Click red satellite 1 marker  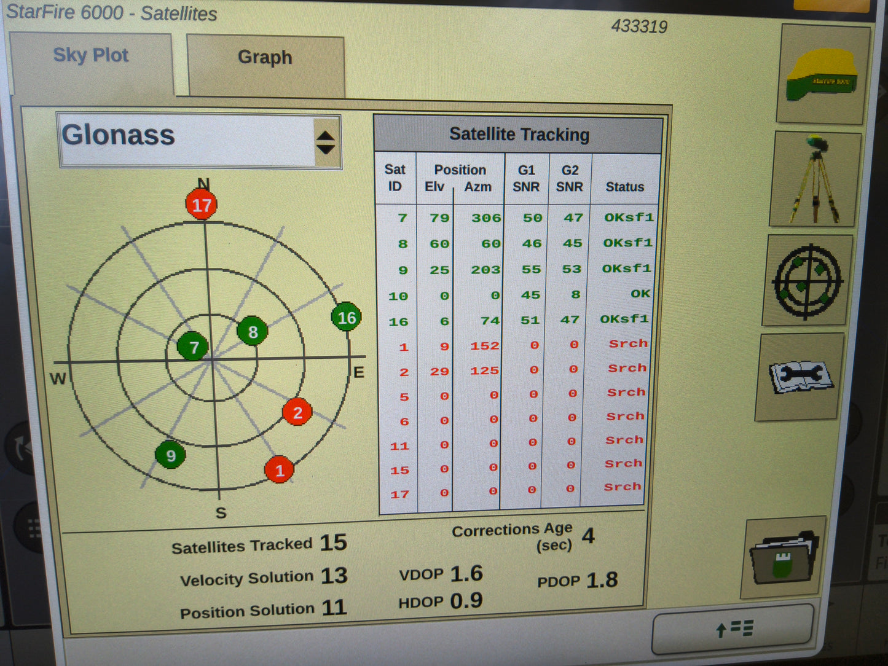[279, 470]
